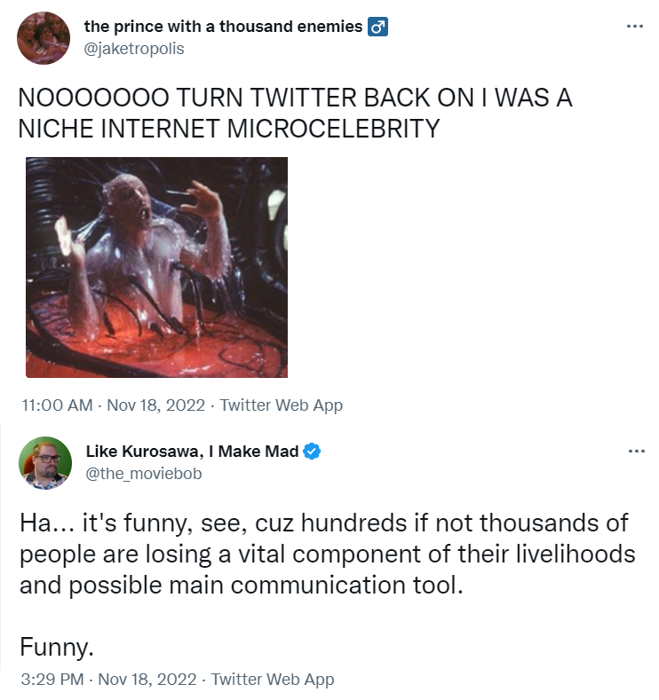The width and height of the screenshot is (659, 700).
Task: Click the 3:29 PM timestamp
Action: coord(52,680)
